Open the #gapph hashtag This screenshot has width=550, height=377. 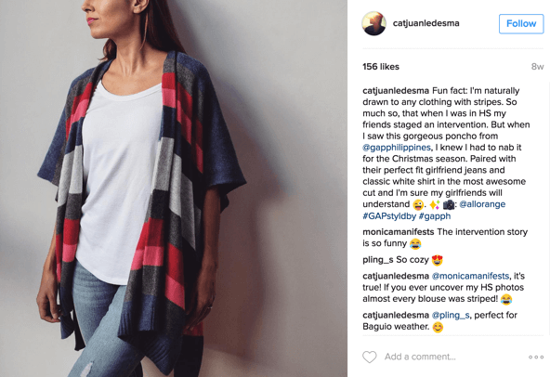pyautogui.click(x=435, y=216)
